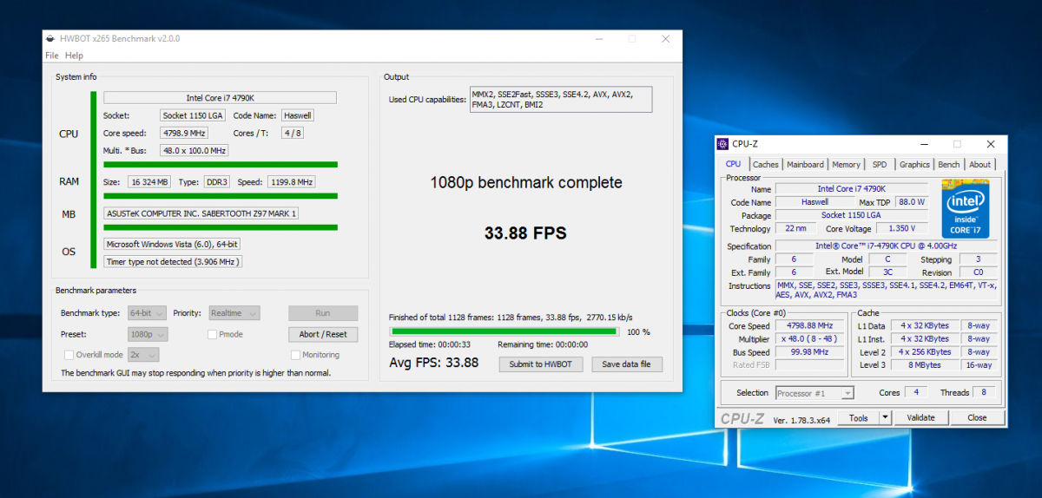Click the HWBOT x265 Benchmark title bar icon
This screenshot has width=1042, height=498.
click(x=51, y=39)
